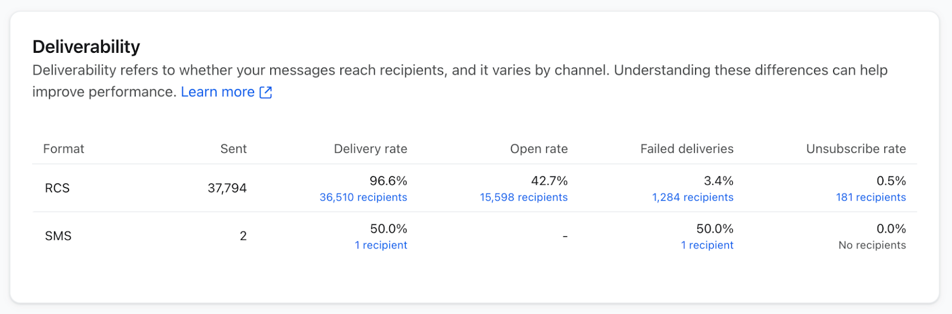952x314 pixels.
Task: Select the Delivery rate column header
Action: pos(370,149)
